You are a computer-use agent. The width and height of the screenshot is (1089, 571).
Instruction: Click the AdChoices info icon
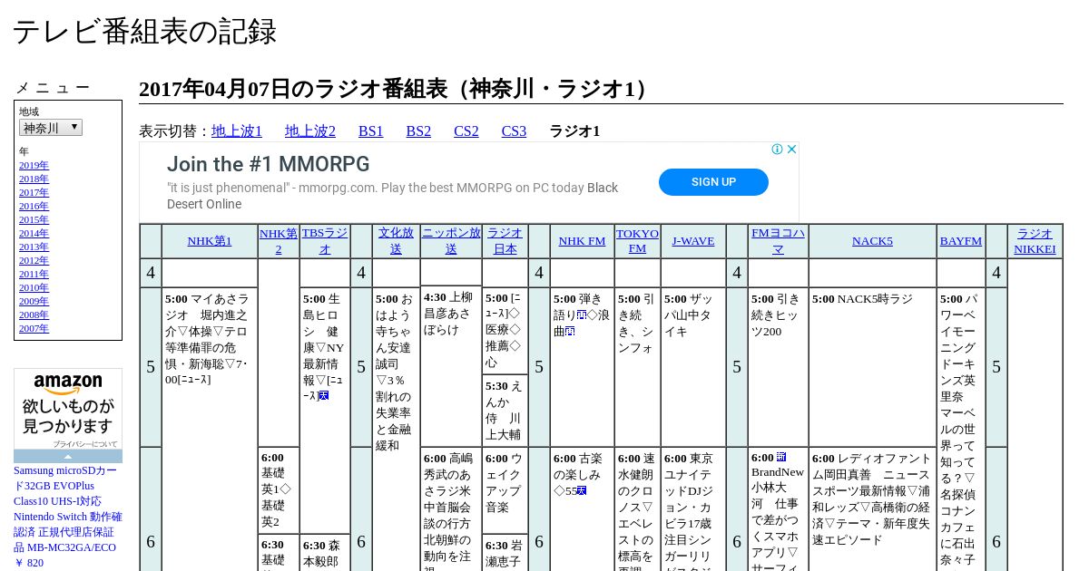point(778,150)
